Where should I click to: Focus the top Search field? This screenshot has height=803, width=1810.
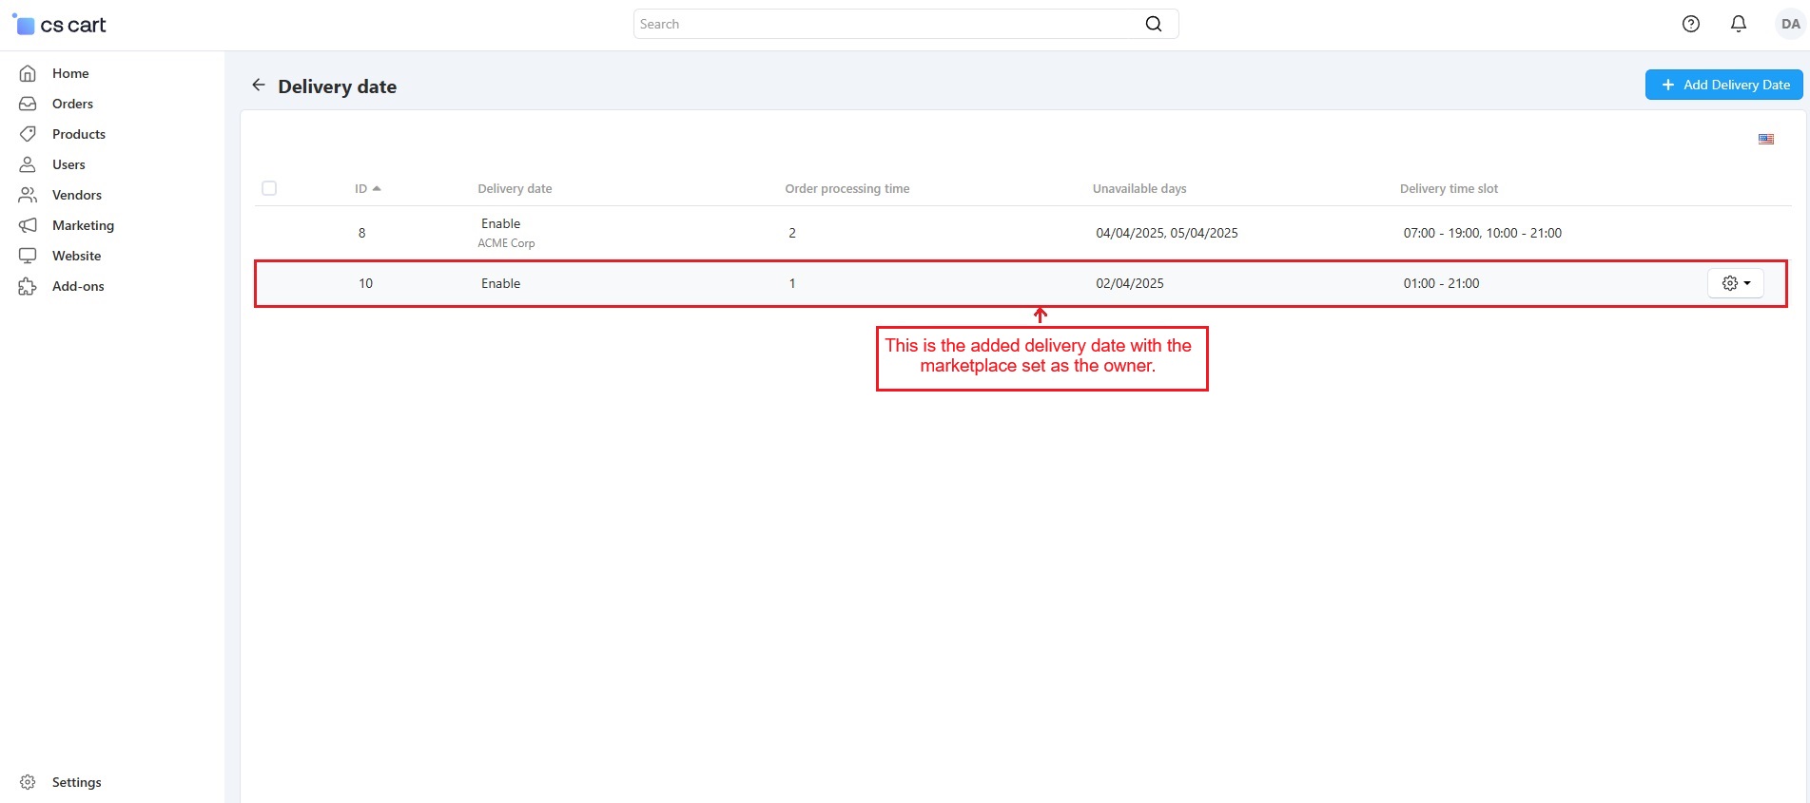tap(885, 25)
